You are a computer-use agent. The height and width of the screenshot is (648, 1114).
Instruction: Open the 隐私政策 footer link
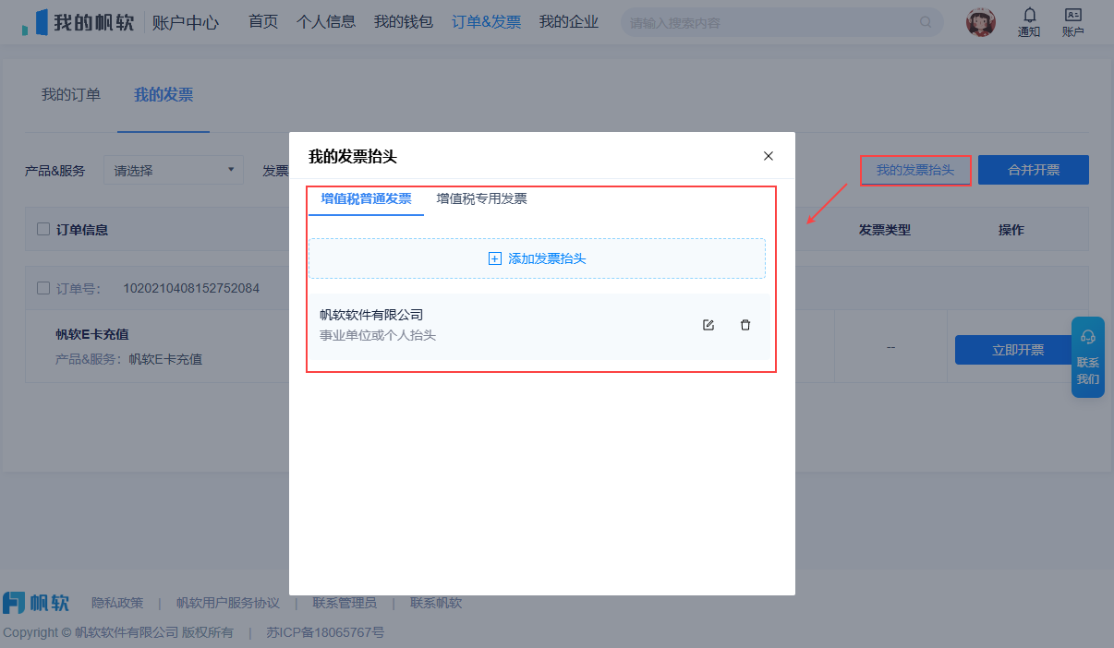coord(117,603)
